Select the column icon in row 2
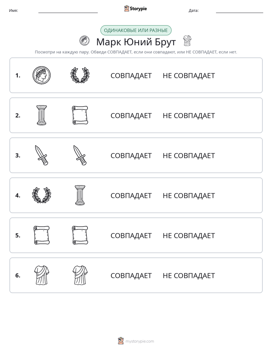Screen dimensions: 272x352 tap(42, 115)
